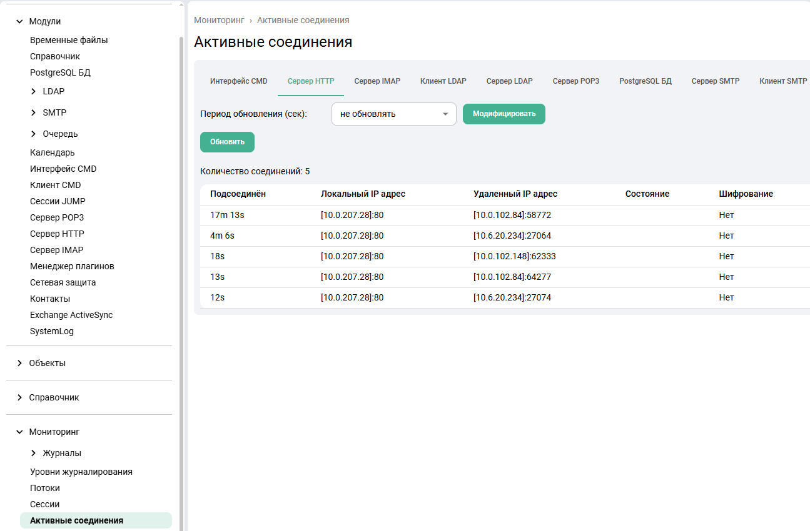Switch to the Интерфейс CMD tab

coord(238,81)
